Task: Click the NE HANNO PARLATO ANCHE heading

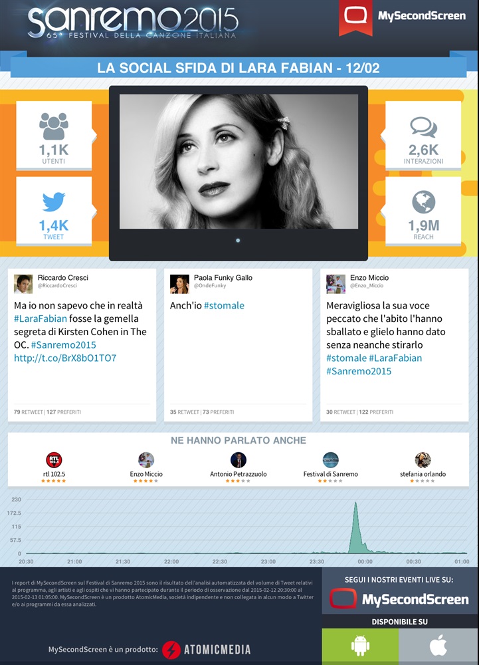Action: click(239, 441)
